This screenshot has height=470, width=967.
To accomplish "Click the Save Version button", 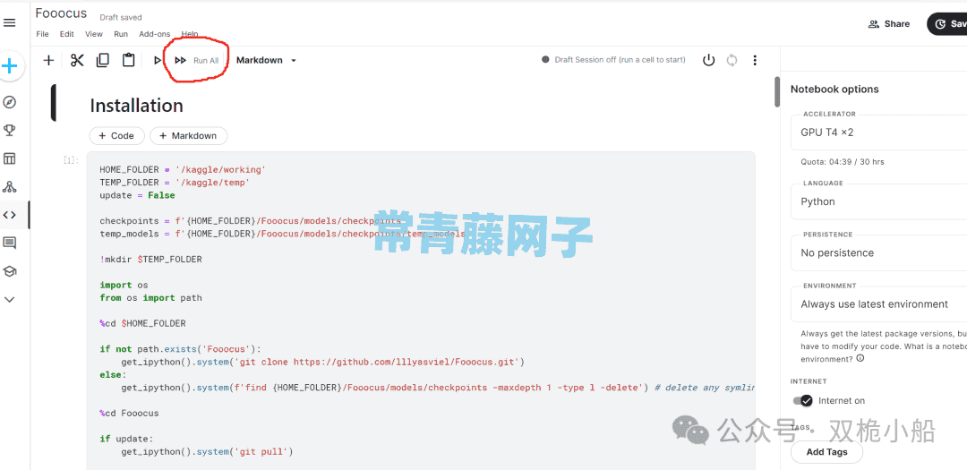I will [948, 23].
